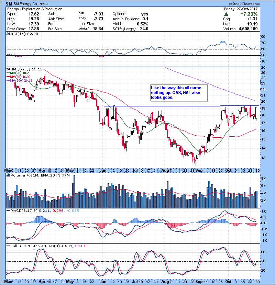The image size is (275, 285).
Task: Click the +7.33% percent change
Action: coord(249,14)
